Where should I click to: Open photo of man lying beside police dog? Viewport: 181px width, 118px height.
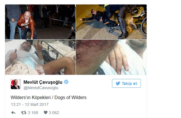[111, 22]
